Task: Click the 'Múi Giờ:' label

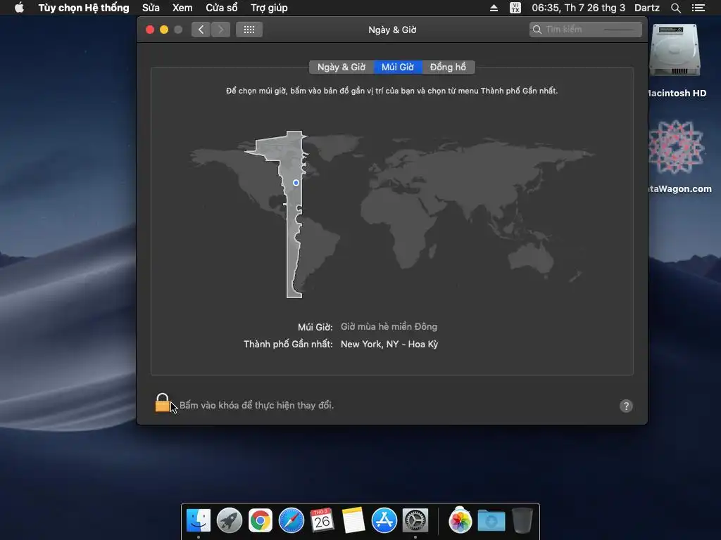Action: tap(315, 327)
